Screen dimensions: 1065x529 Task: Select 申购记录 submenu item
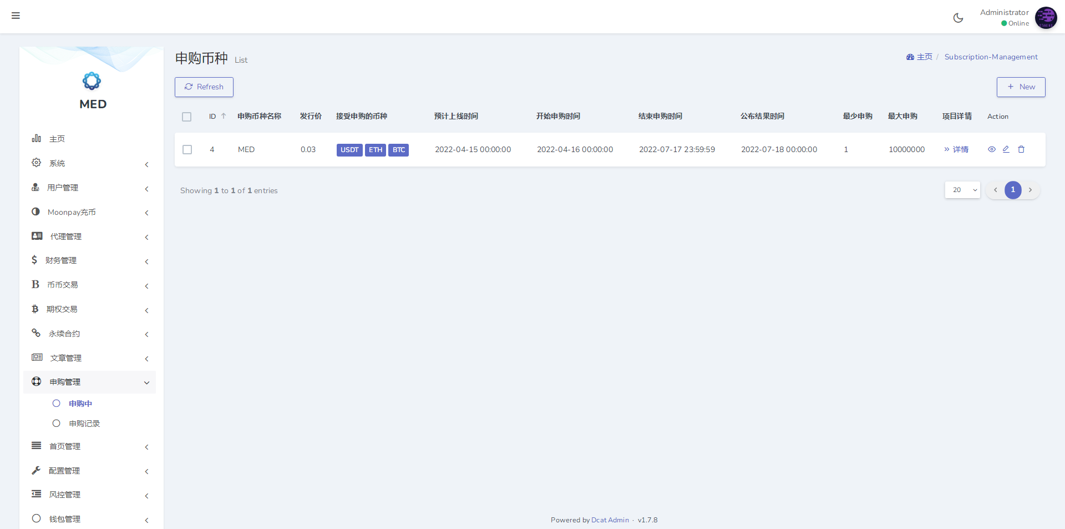(x=84, y=424)
